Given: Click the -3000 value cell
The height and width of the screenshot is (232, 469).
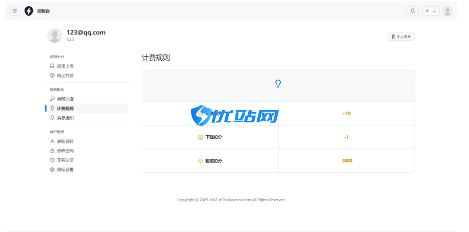Looking at the screenshot, I should (347, 161).
